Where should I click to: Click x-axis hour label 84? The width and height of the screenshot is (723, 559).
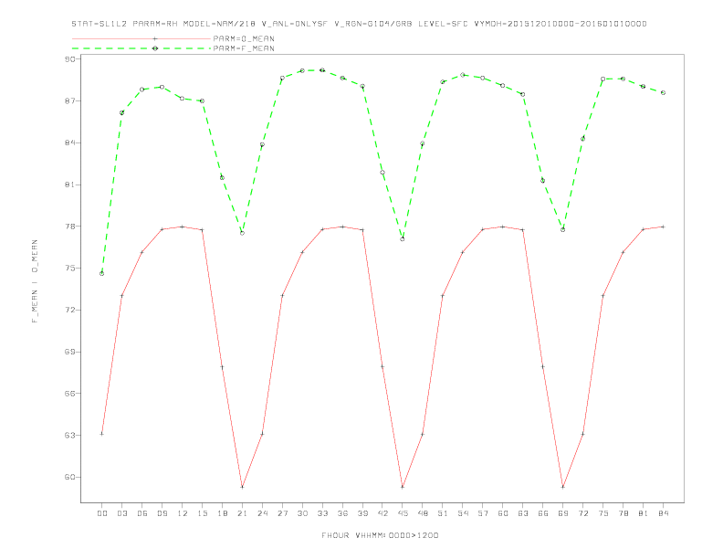point(664,513)
